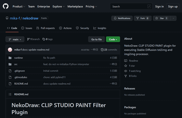Switch to the Insights tab
This screenshot has height=118, width=182.
click(x=100, y=28)
